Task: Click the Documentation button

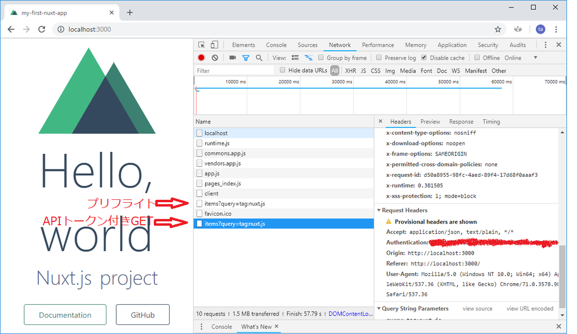Action: 65,315
